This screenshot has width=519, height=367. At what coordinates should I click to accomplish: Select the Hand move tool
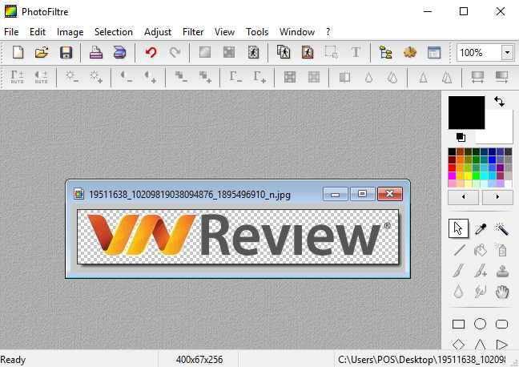coord(502,292)
